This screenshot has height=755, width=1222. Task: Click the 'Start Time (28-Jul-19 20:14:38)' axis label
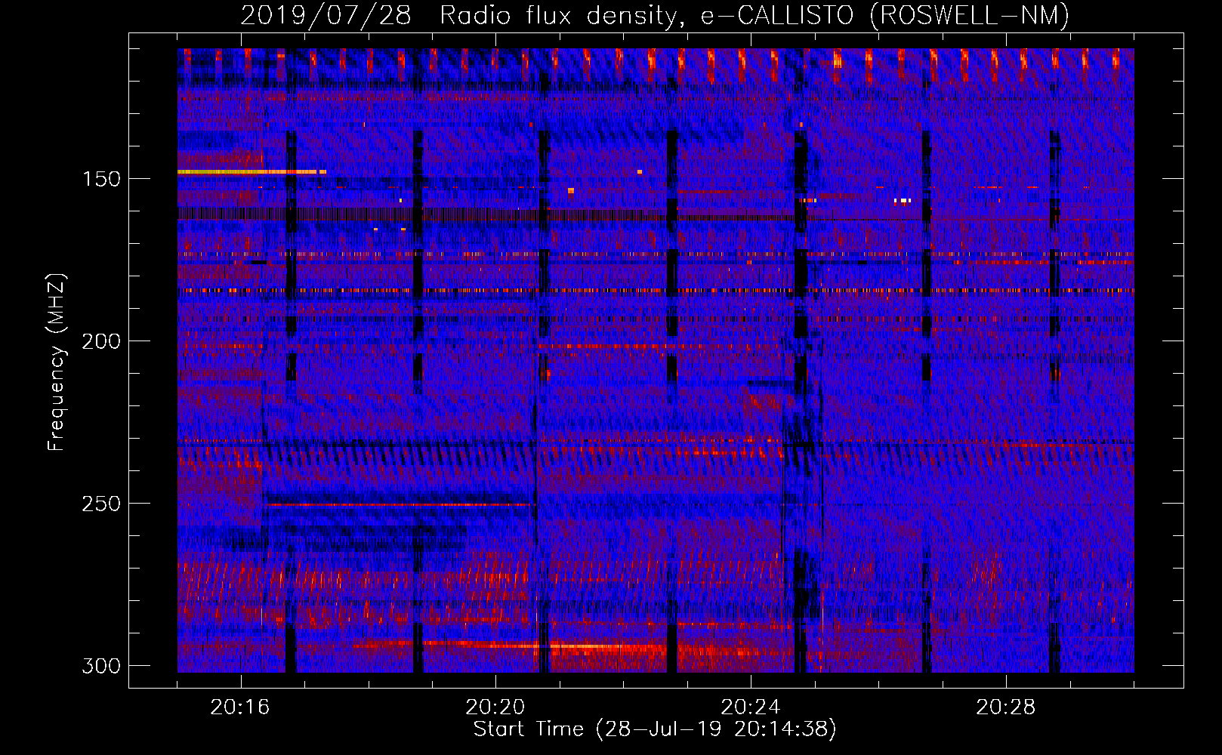click(655, 729)
